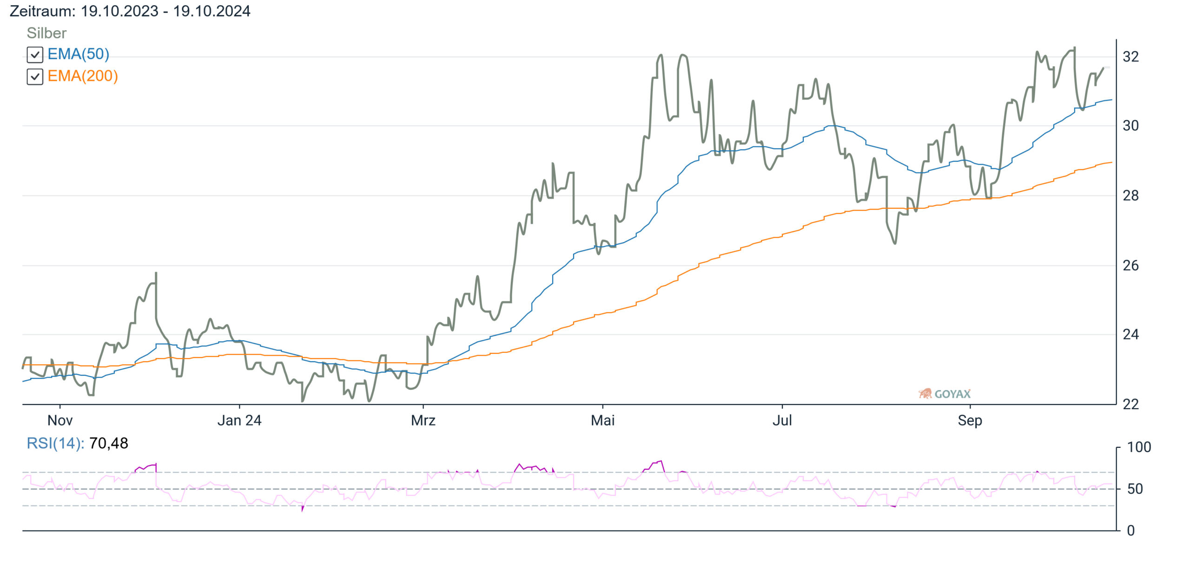The width and height of the screenshot is (1190, 571).
Task: Click the Zeitraum date range text
Action: [130, 11]
